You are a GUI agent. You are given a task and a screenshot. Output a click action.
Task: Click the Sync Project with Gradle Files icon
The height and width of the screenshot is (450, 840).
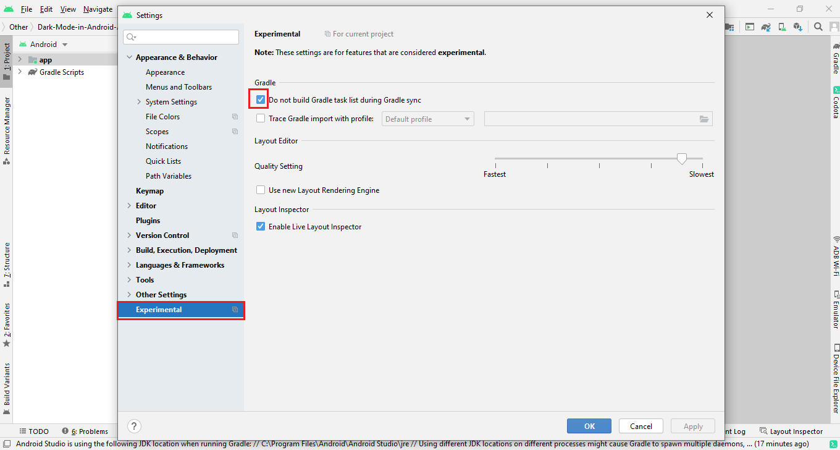pyautogui.click(x=766, y=27)
